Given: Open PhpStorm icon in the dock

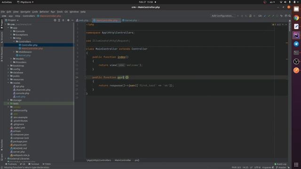Looking at the screenshot, I should (296, 35).
